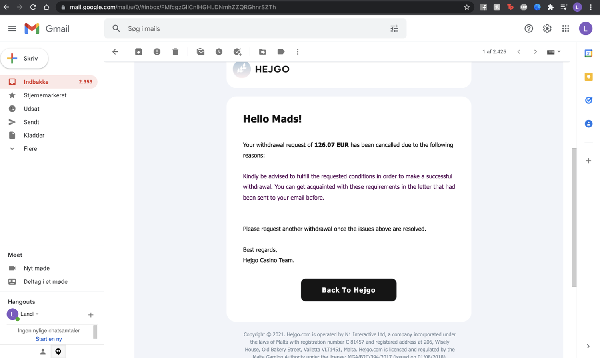The image size is (600, 358).
Task: Click the Start en ny chat link
Action: pyautogui.click(x=49, y=339)
